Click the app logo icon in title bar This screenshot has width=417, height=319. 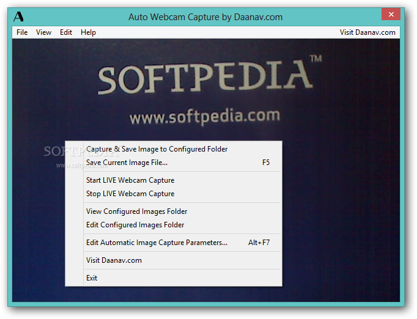[18, 16]
